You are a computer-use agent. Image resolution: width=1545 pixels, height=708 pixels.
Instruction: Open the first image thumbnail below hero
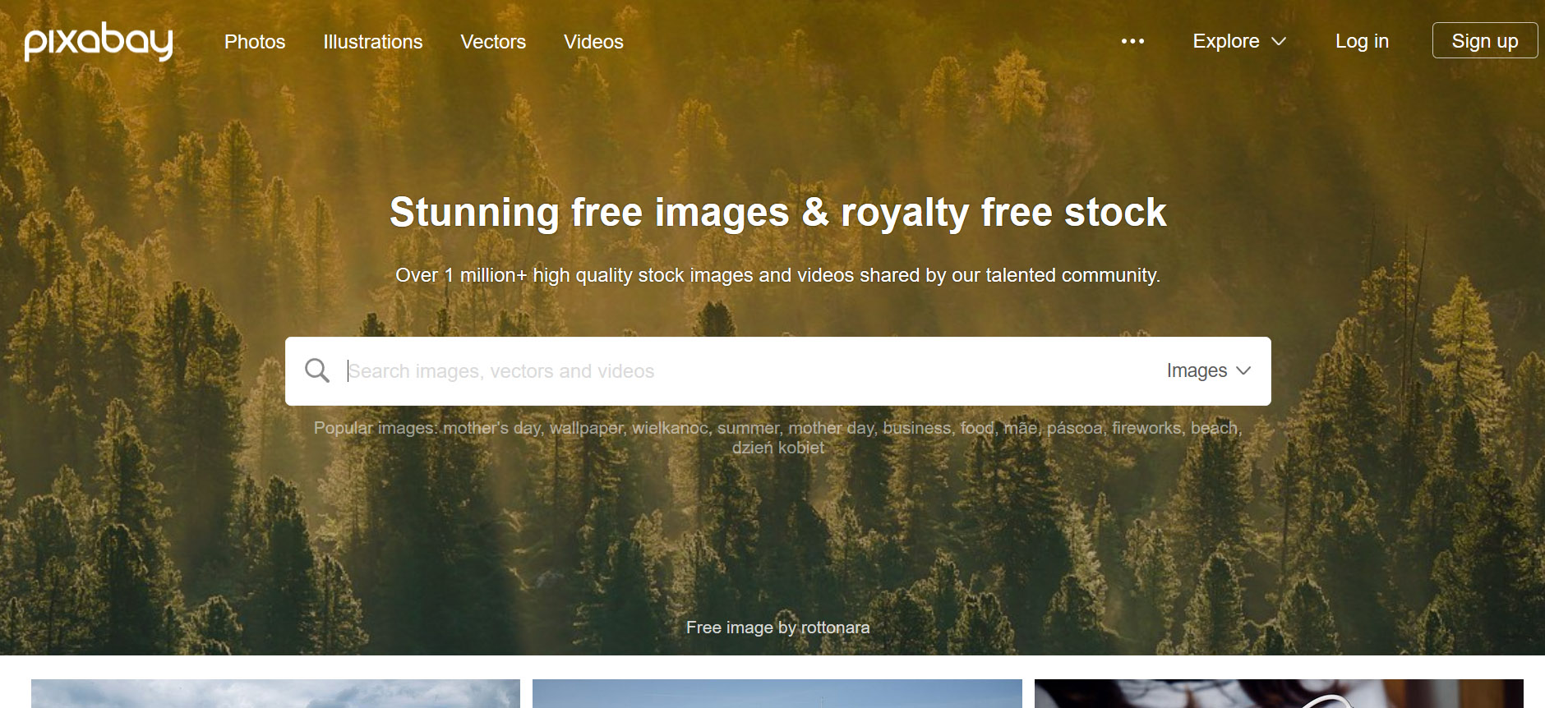click(275, 693)
